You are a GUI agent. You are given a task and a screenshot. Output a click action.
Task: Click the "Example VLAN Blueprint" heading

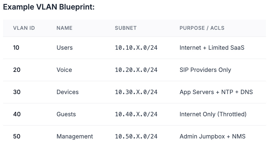click(x=49, y=7)
